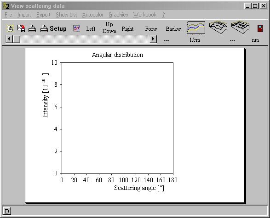Select the 3D surface plot icon
The image size is (270, 218).
point(218,28)
